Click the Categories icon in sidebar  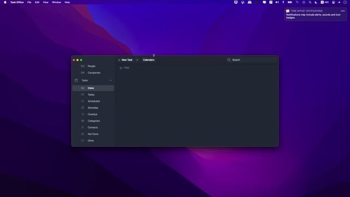click(x=83, y=121)
